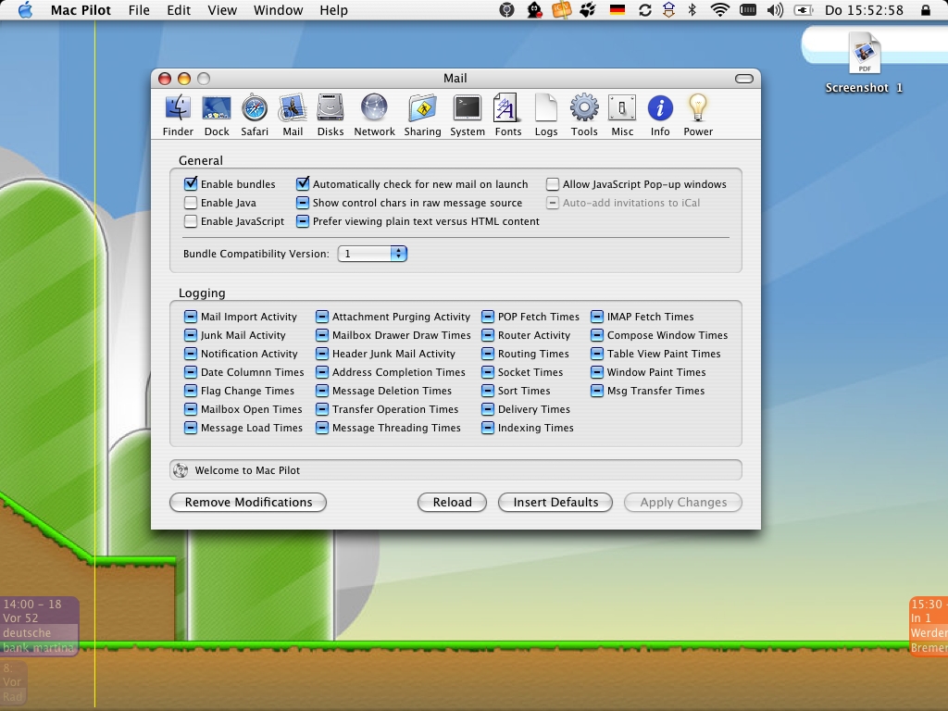Open the Network settings pane
This screenshot has height=711, width=948.
click(x=374, y=116)
